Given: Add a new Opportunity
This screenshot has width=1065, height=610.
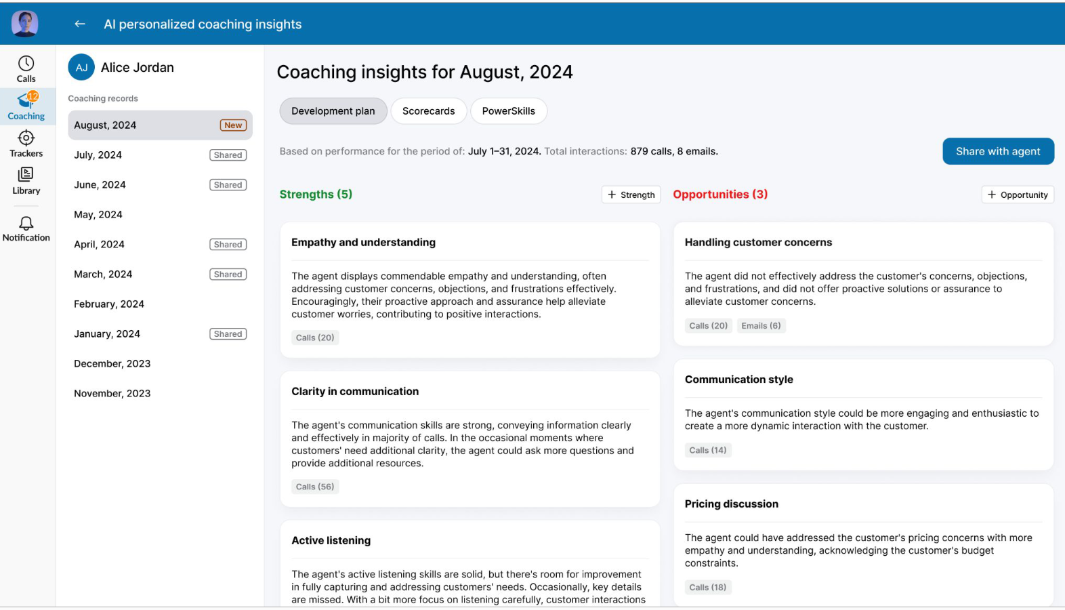Looking at the screenshot, I should coord(1017,195).
